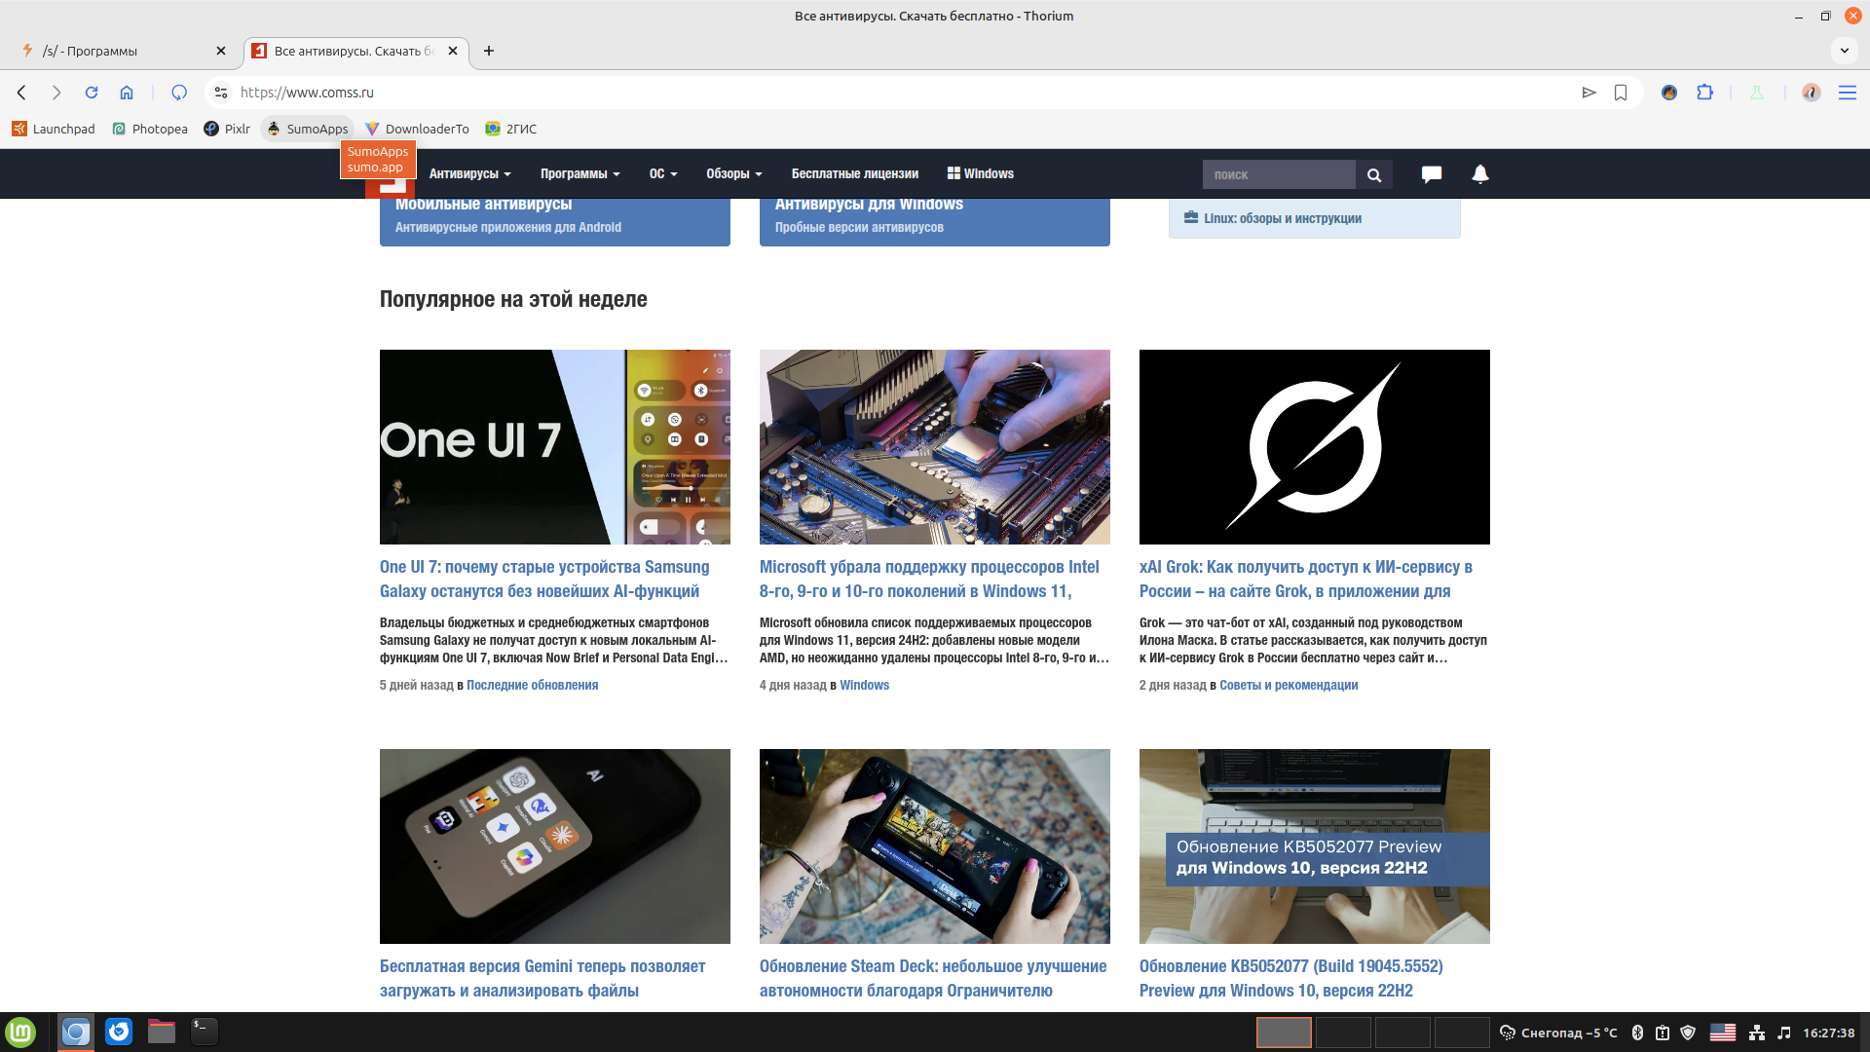The width and height of the screenshot is (1870, 1052).
Task: Select the 'Все антивирусы. Скачать' tab
Action: [355, 51]
